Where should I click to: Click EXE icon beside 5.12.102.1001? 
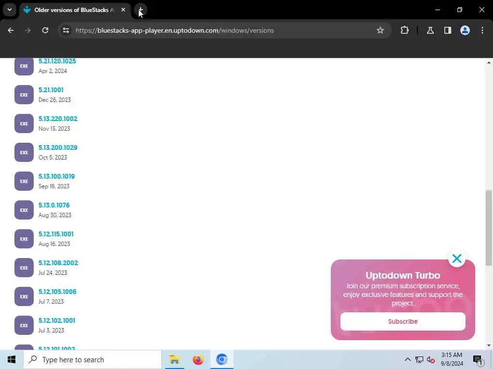click(x=24, y=326)
